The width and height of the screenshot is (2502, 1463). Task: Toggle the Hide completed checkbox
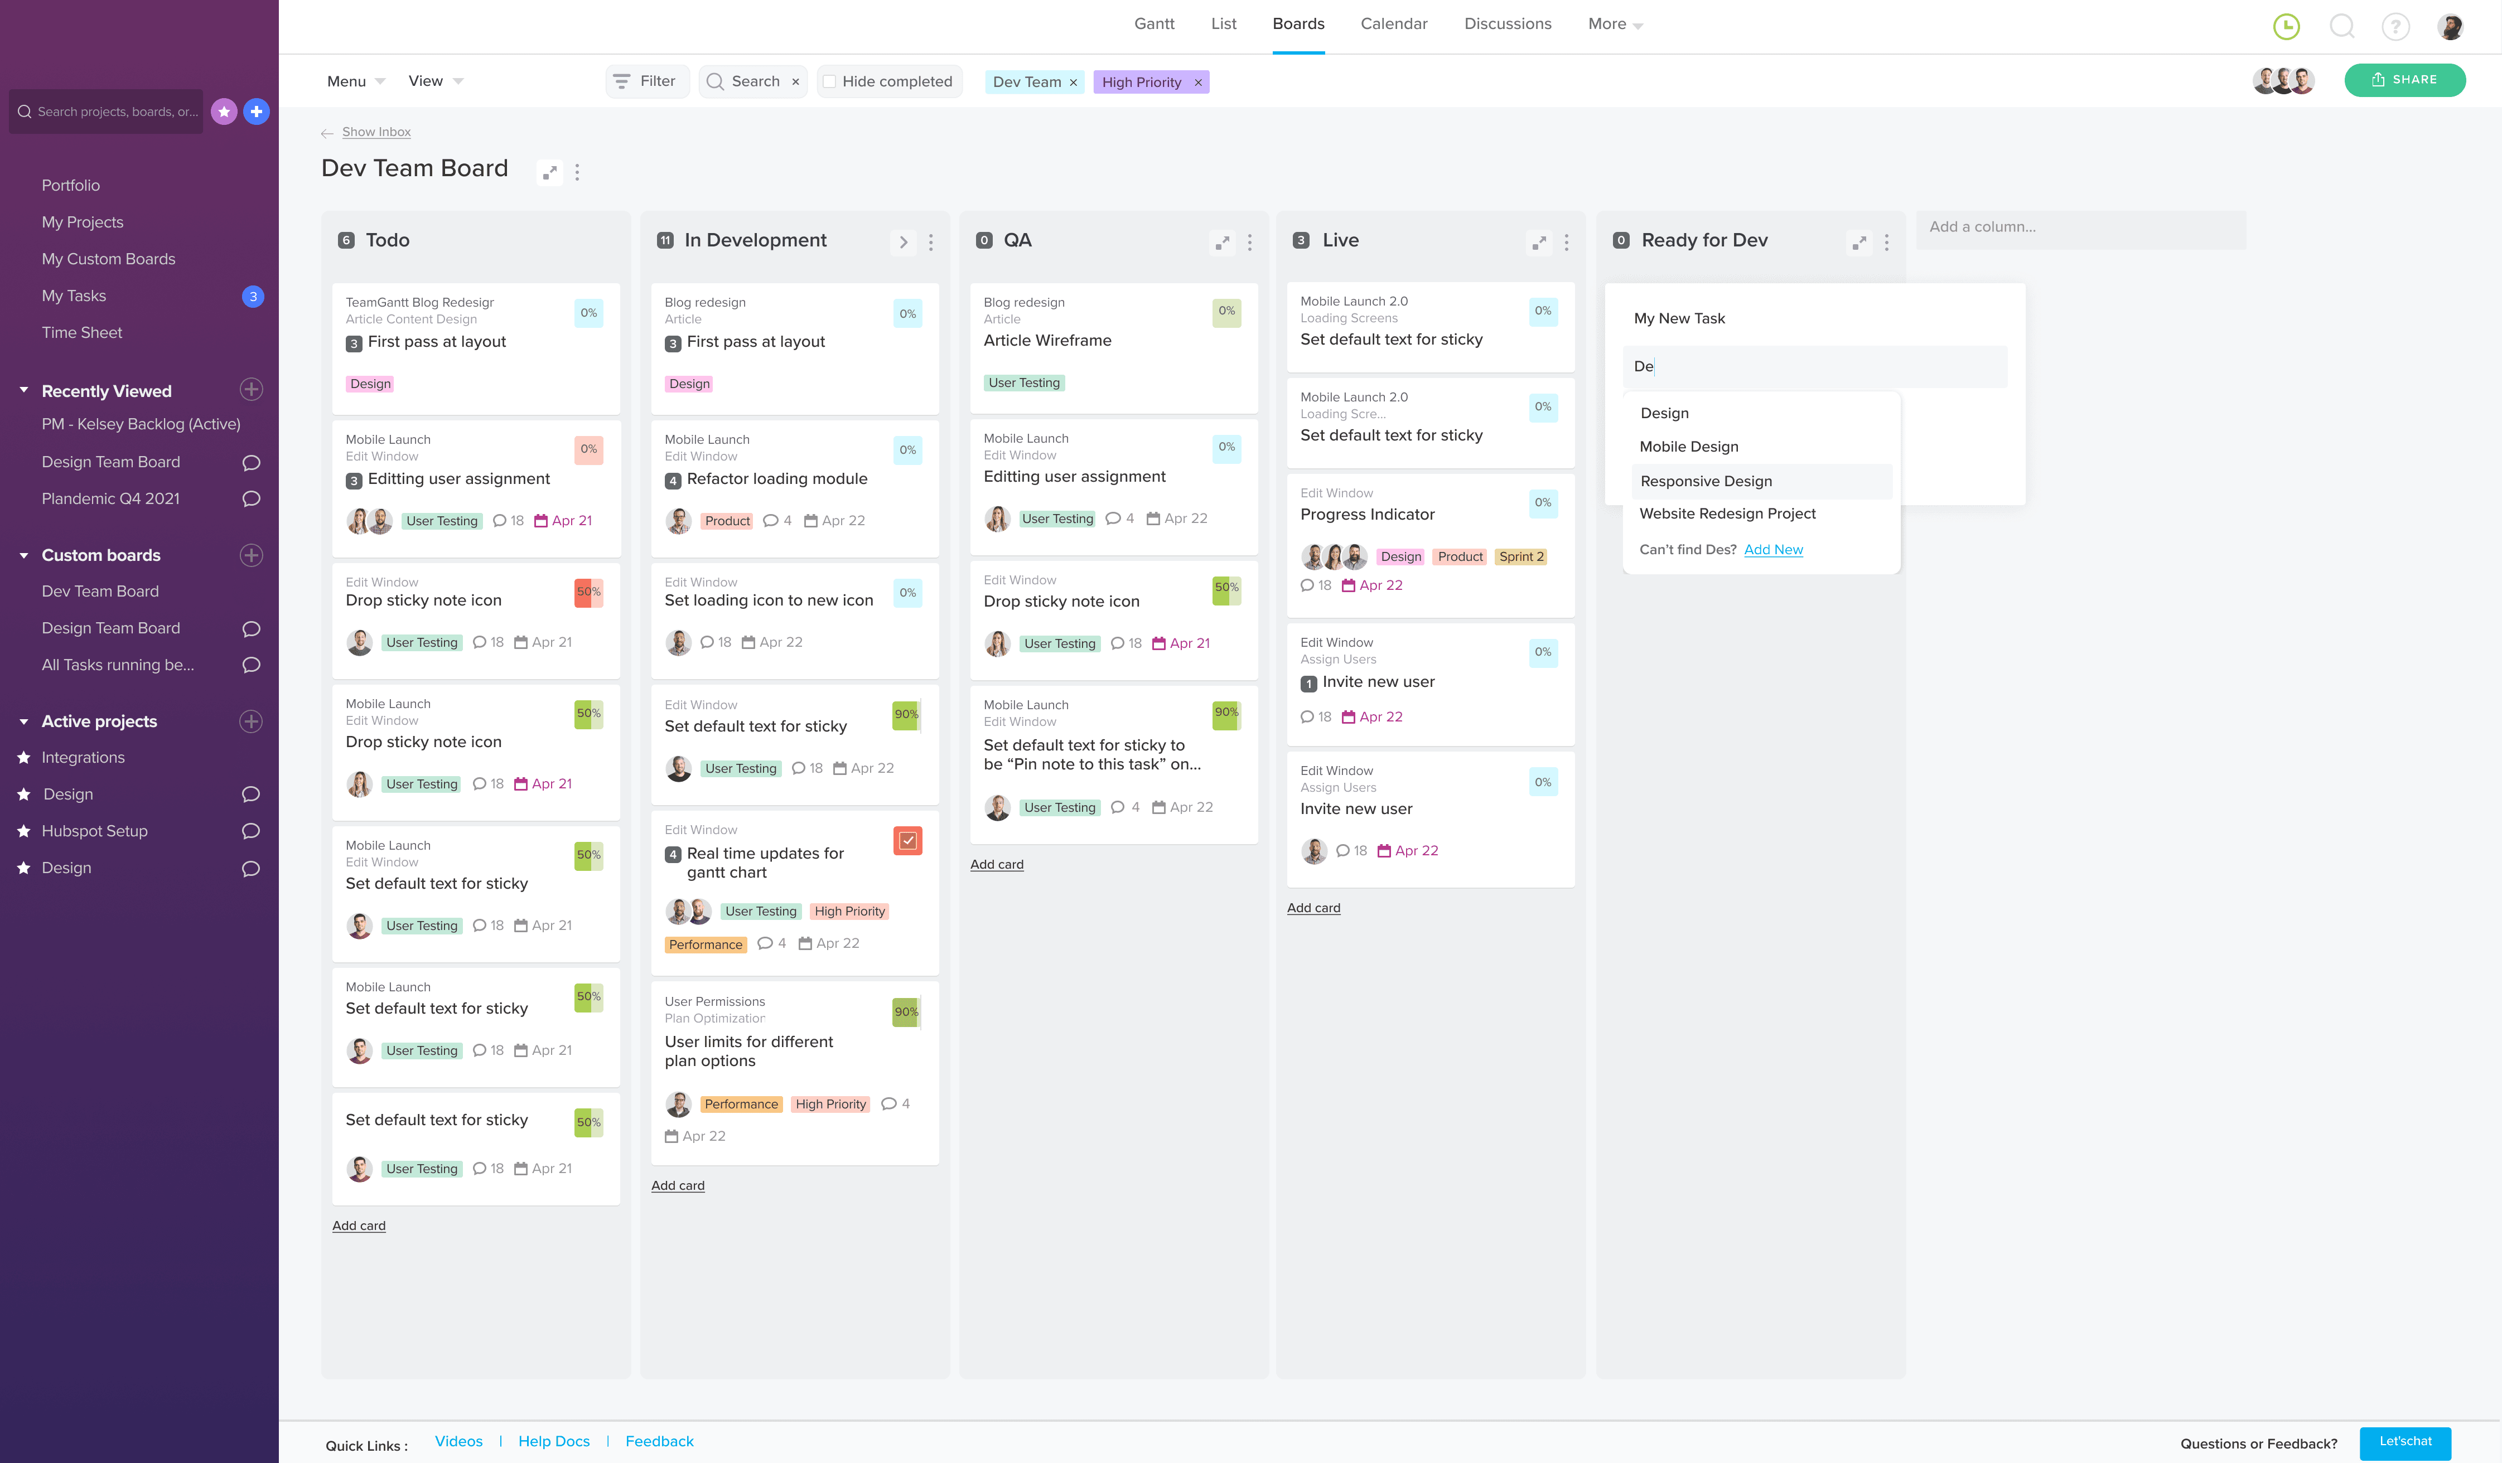tap(830, 83)
